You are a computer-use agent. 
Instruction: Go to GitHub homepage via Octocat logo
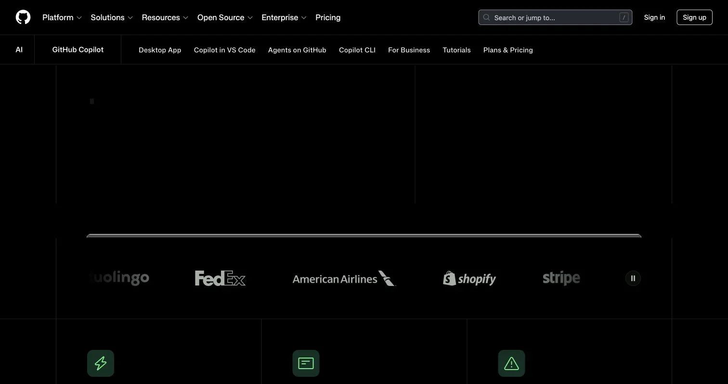(x=23, y=17)
